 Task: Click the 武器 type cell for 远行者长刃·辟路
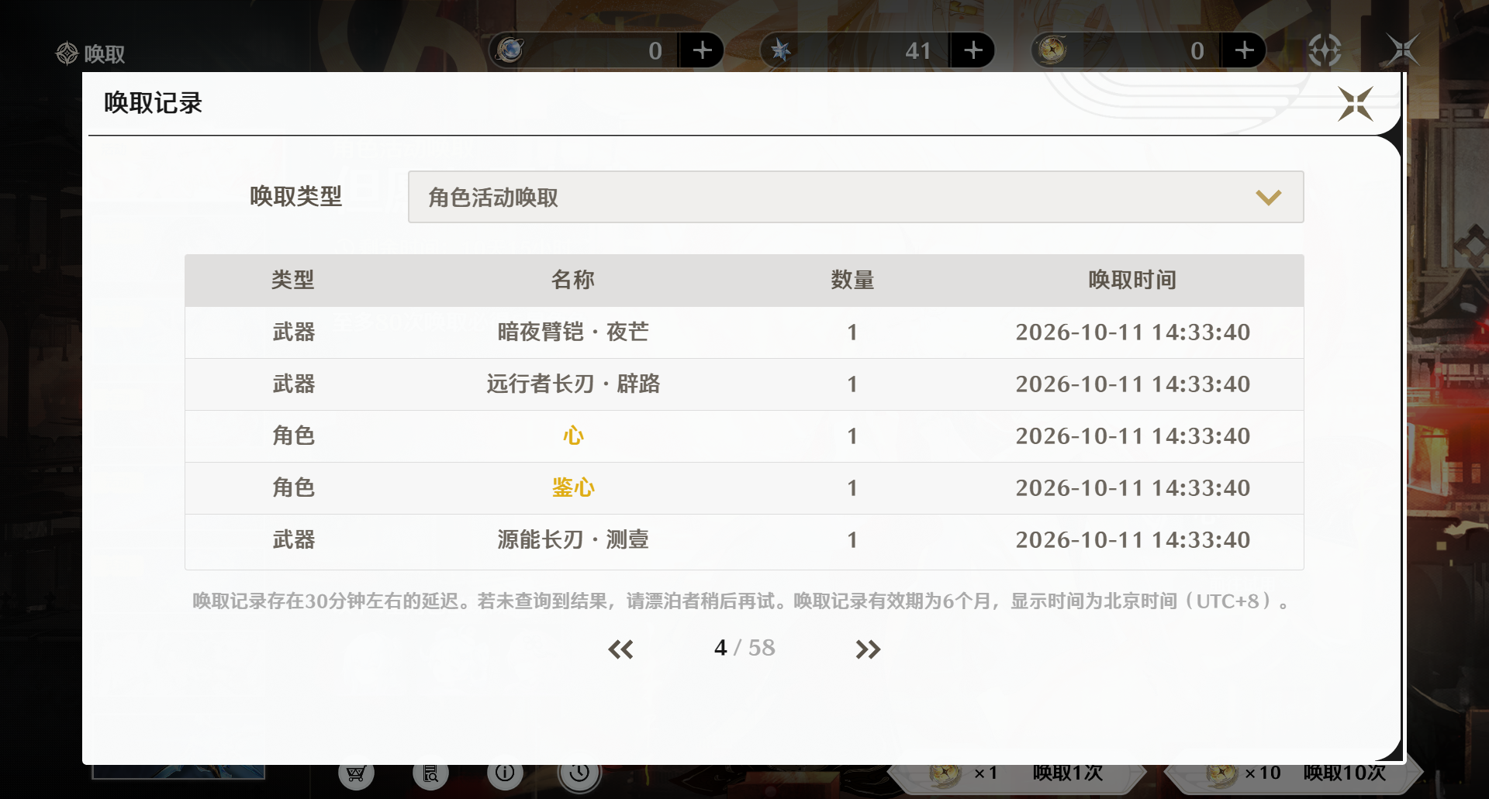point(293,384)
